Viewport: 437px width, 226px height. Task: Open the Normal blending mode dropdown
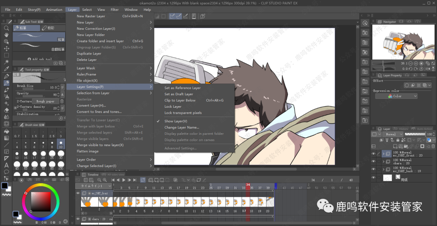coord(393,134)
